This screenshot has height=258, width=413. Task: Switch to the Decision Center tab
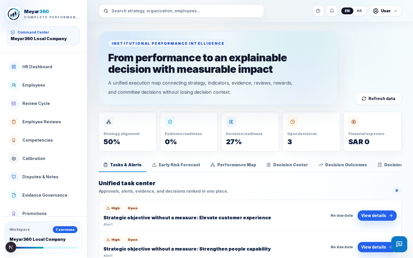[287, 165]
